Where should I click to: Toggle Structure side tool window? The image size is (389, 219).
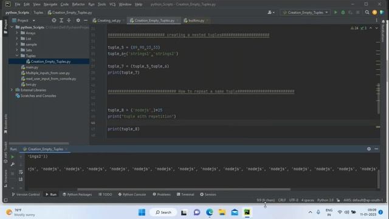5,178
